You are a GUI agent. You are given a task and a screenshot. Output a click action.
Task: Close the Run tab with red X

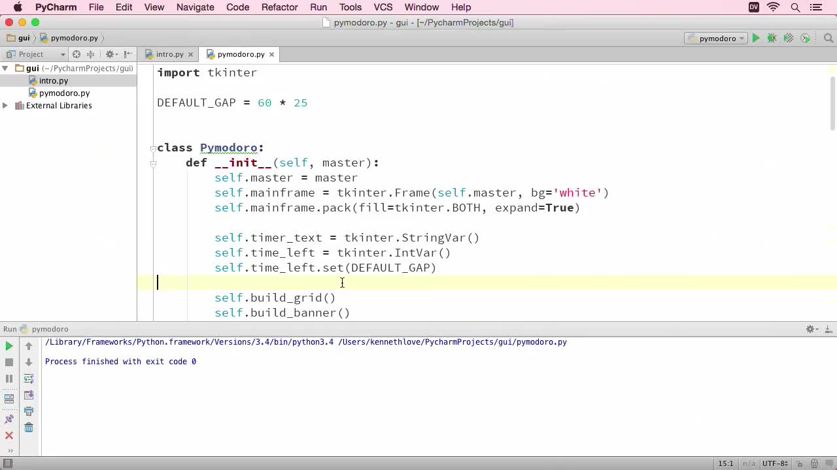click(9, 435)
